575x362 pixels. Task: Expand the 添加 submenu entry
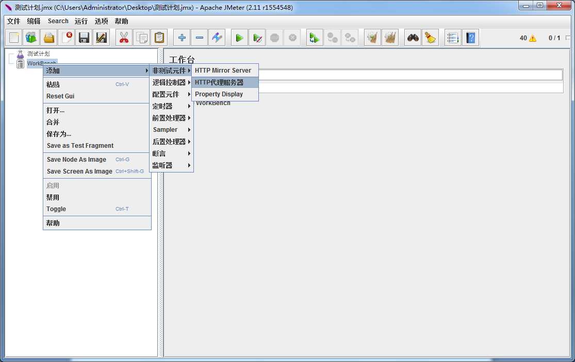pos(96,71)
